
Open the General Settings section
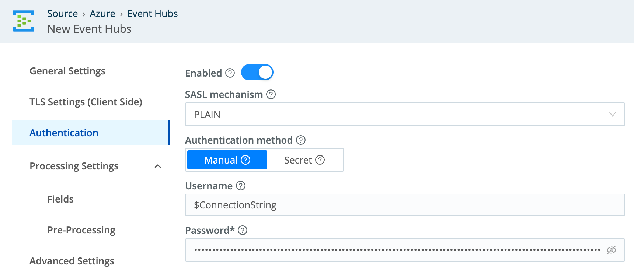pos(67,71)
